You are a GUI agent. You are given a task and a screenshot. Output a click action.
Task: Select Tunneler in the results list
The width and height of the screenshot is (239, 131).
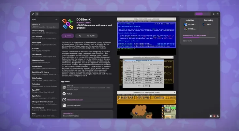[x=45, y=49]
